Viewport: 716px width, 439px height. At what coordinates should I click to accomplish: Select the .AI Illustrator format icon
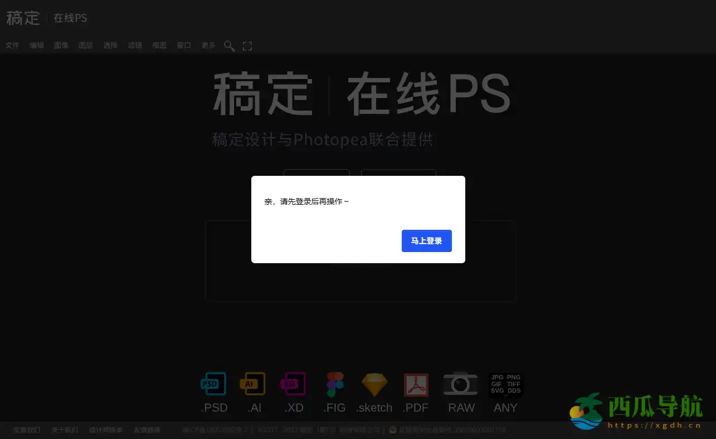point(254,383)
